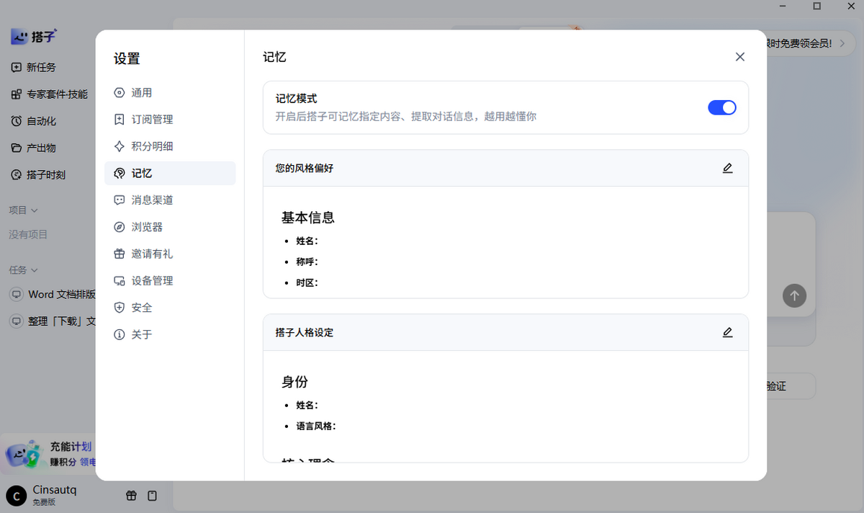Click the send arrow button
The height and width of the screenshot is (513, 864).
[x=794, y=295]
